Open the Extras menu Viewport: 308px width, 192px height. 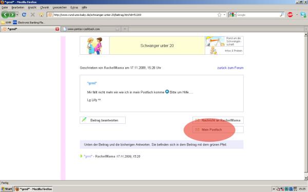click(74, 8)
